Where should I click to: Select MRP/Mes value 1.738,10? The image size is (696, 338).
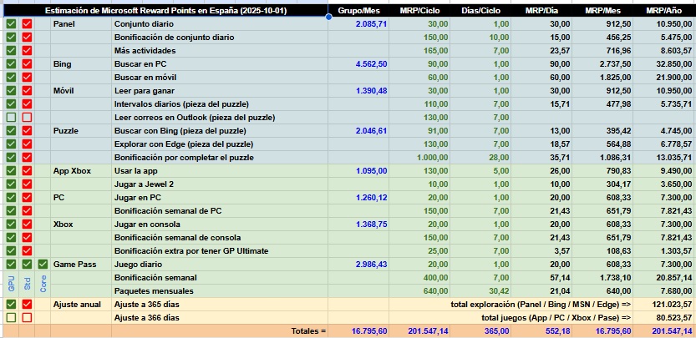[602, 278]
